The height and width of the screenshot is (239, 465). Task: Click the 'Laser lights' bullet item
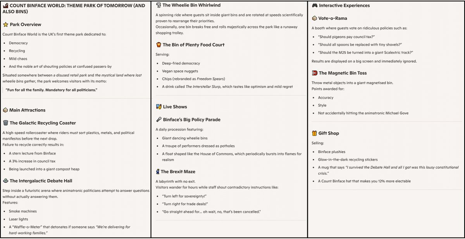18,219
